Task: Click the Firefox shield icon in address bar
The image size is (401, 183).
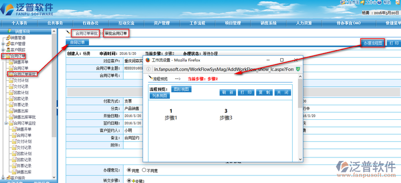Action: coord(298,69)
